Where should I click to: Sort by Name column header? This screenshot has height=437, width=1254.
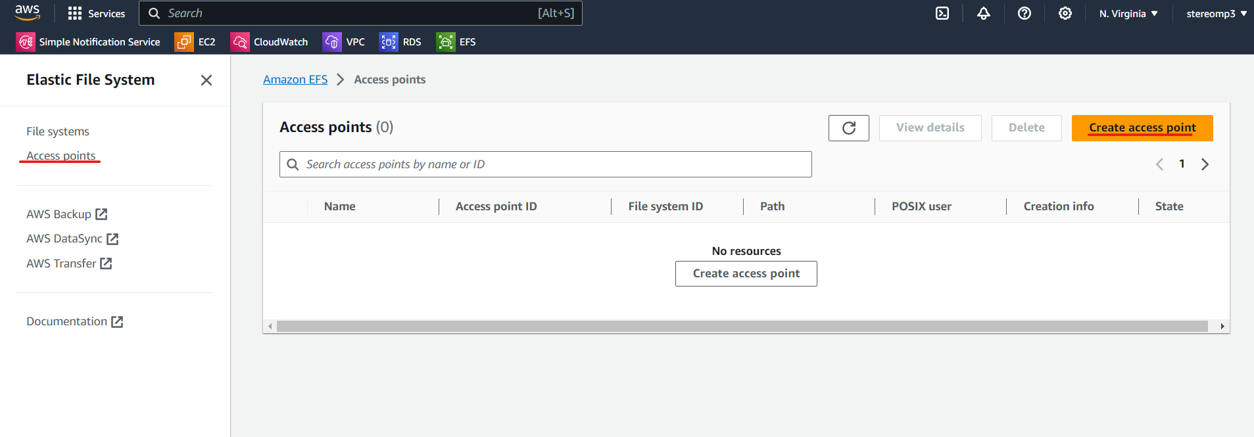coord(340,206)
